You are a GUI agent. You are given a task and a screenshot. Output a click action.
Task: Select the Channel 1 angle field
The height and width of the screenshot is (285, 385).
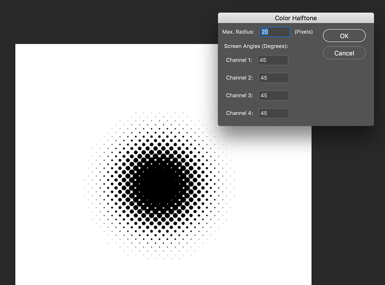pyautogui.click(x=273, y=60)
